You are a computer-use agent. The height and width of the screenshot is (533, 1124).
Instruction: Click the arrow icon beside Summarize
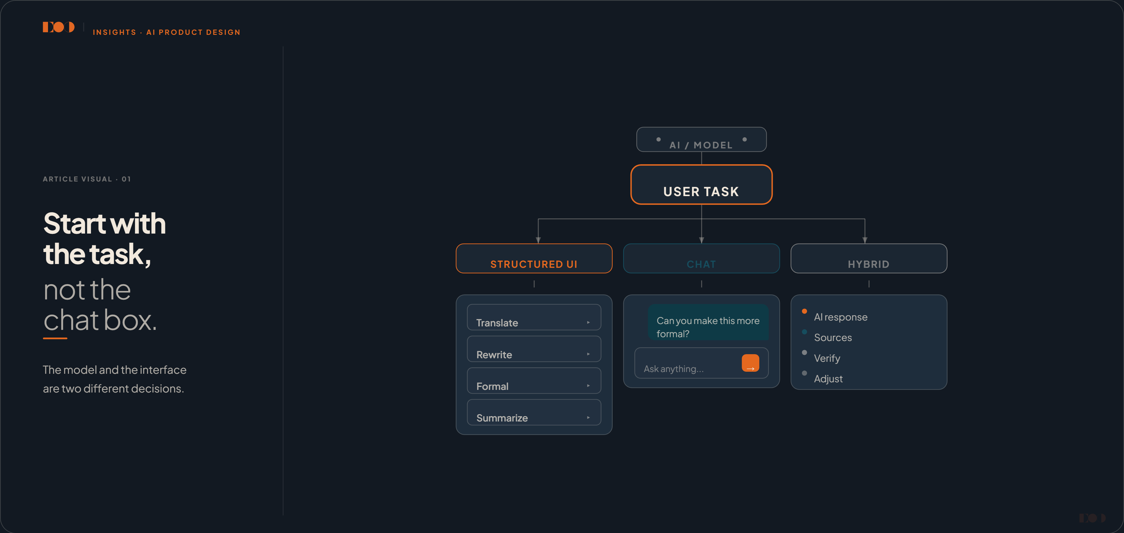point(588,417)
